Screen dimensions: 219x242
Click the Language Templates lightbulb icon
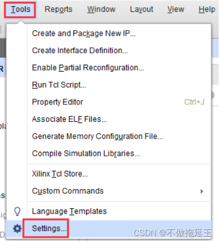click(17, 211)
